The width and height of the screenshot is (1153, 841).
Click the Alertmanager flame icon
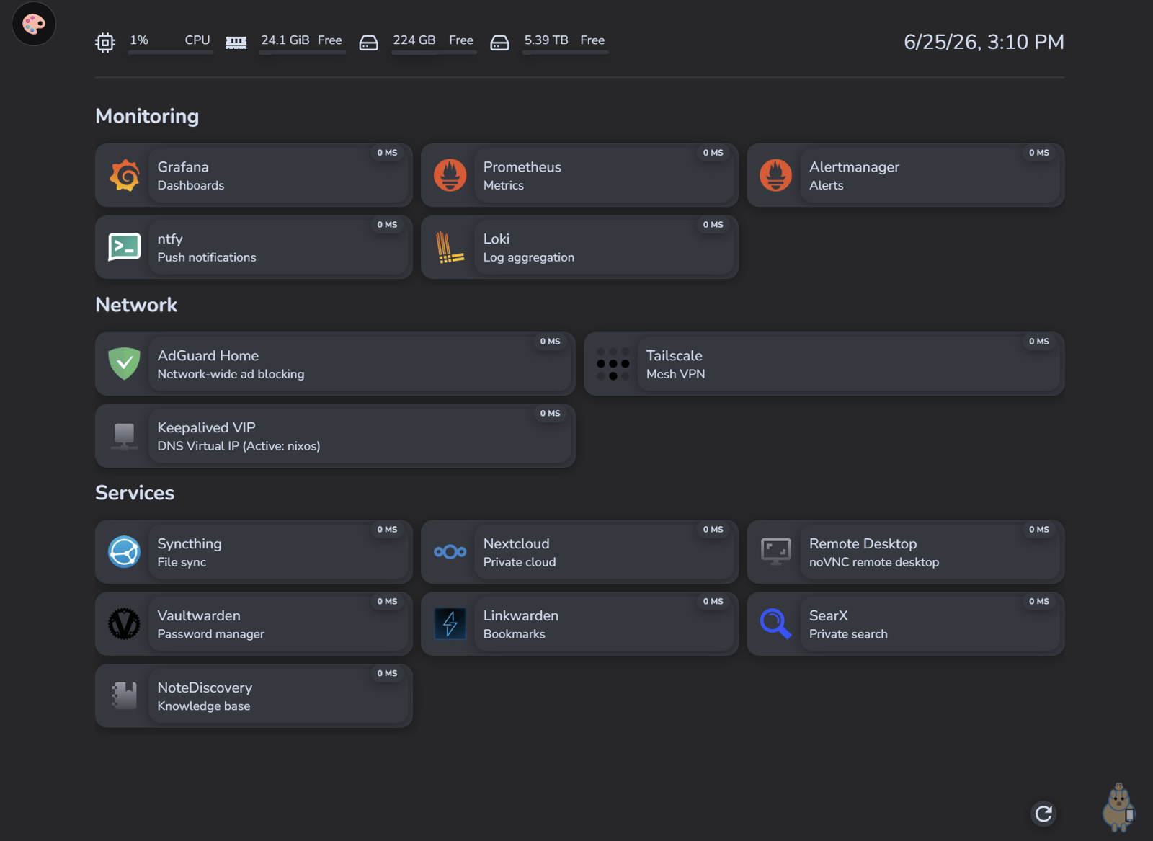776,175
